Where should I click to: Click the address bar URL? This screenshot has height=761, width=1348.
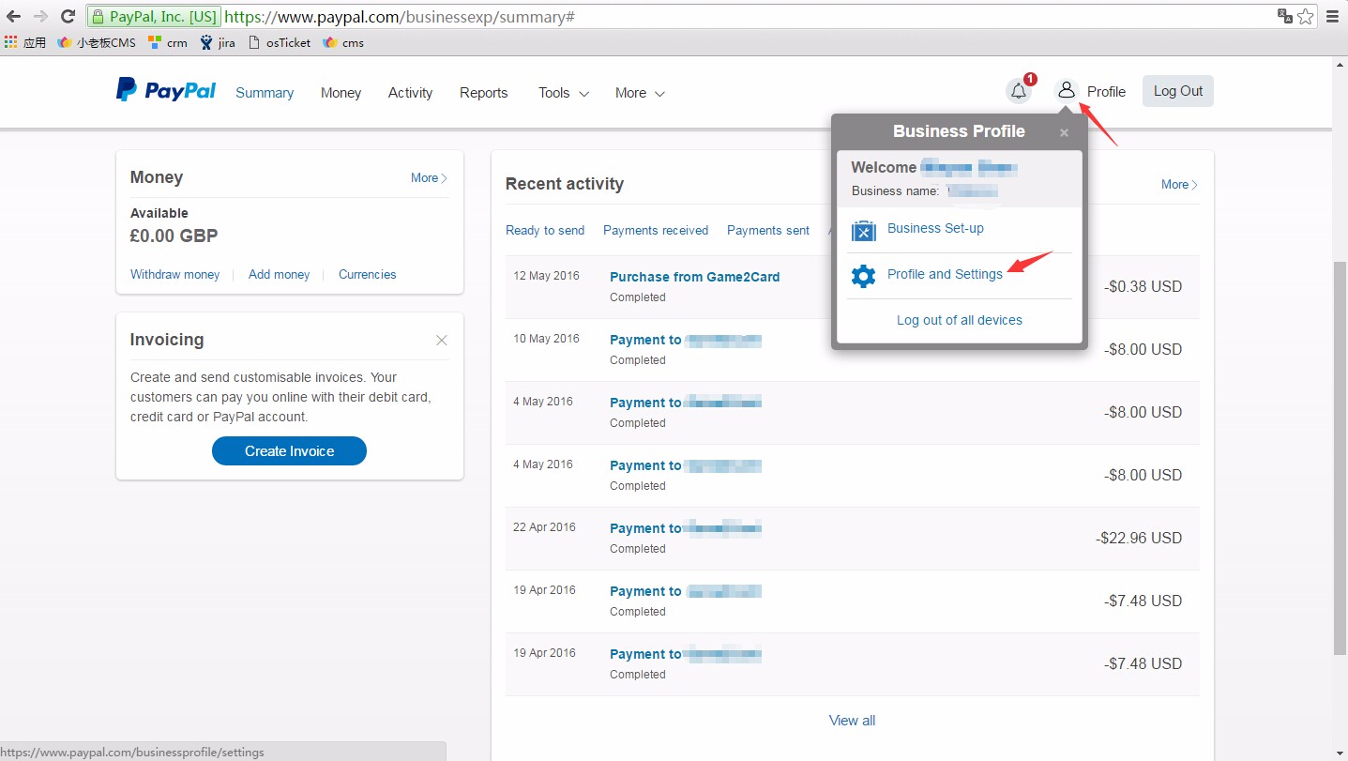pos(400,17)
